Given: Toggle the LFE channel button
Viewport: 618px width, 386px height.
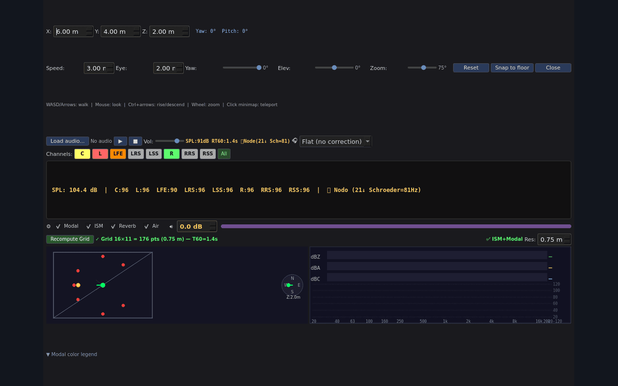Looking at the screenshot, I should (118, 154).
